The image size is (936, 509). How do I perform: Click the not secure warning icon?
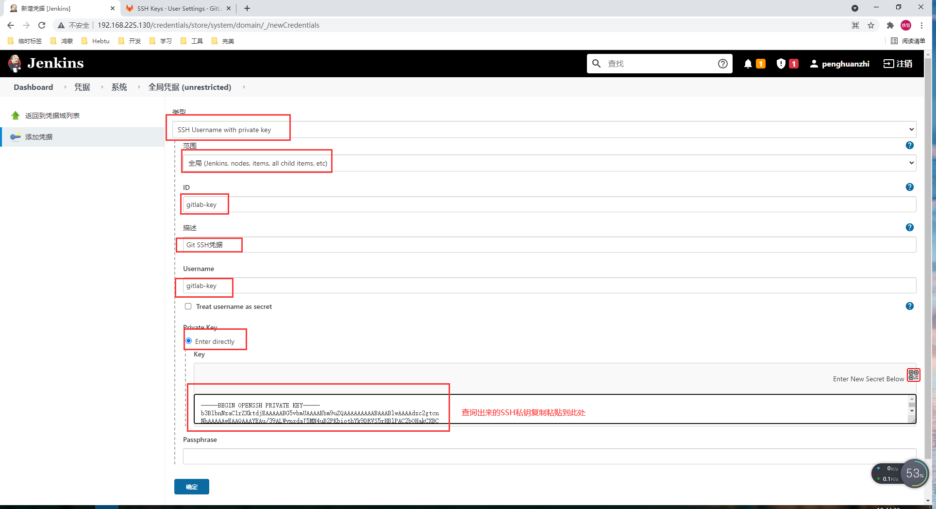point(61,25)
